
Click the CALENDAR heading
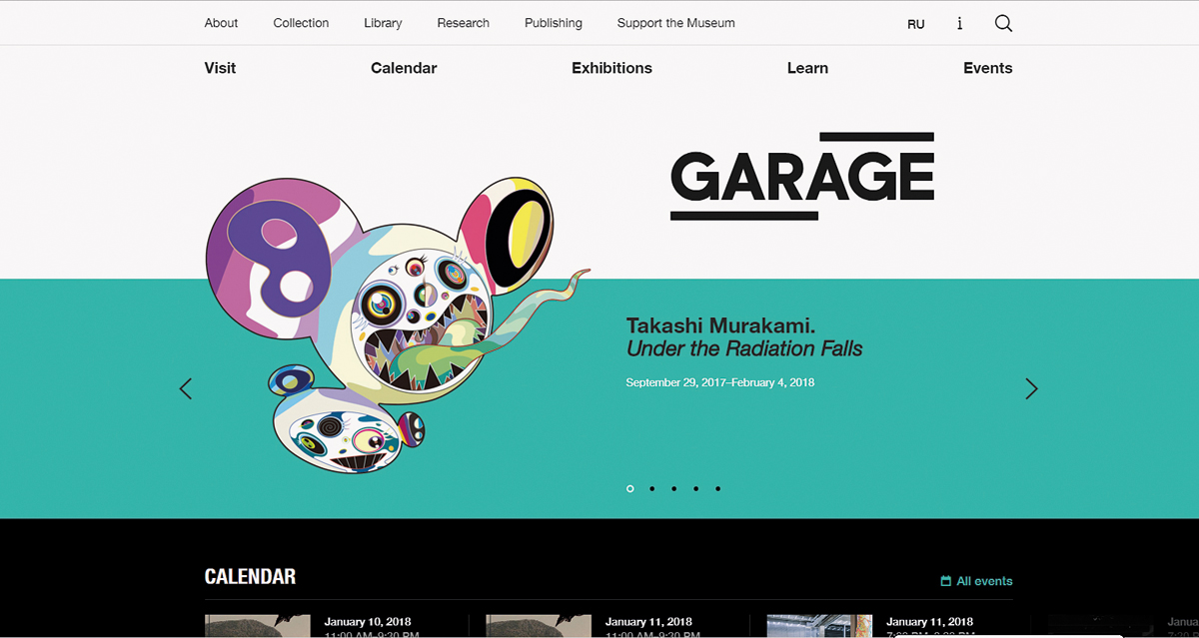(x=250, y=576)
